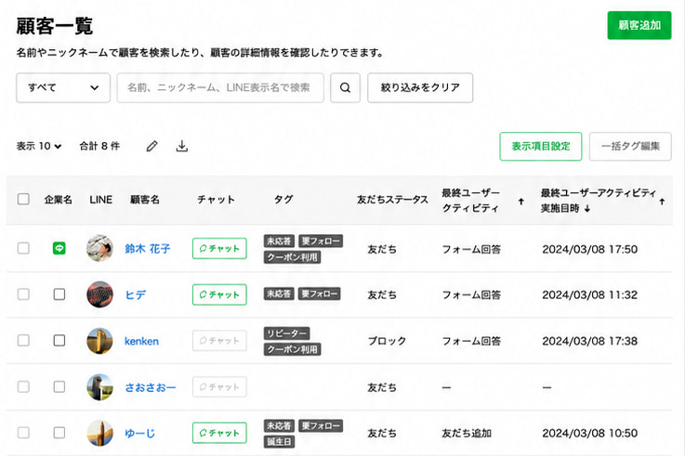Open ヒデ's profile avatar
685x456 pixels.
point(100,294)
